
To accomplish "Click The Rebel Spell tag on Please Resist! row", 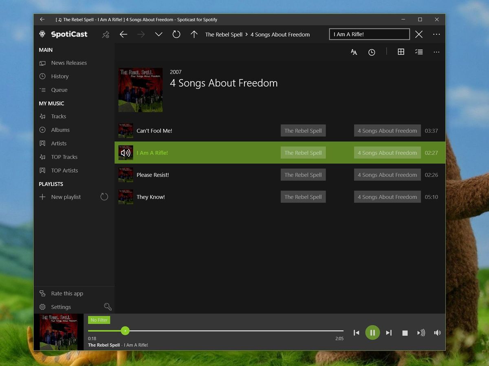I will coord(303,175).
